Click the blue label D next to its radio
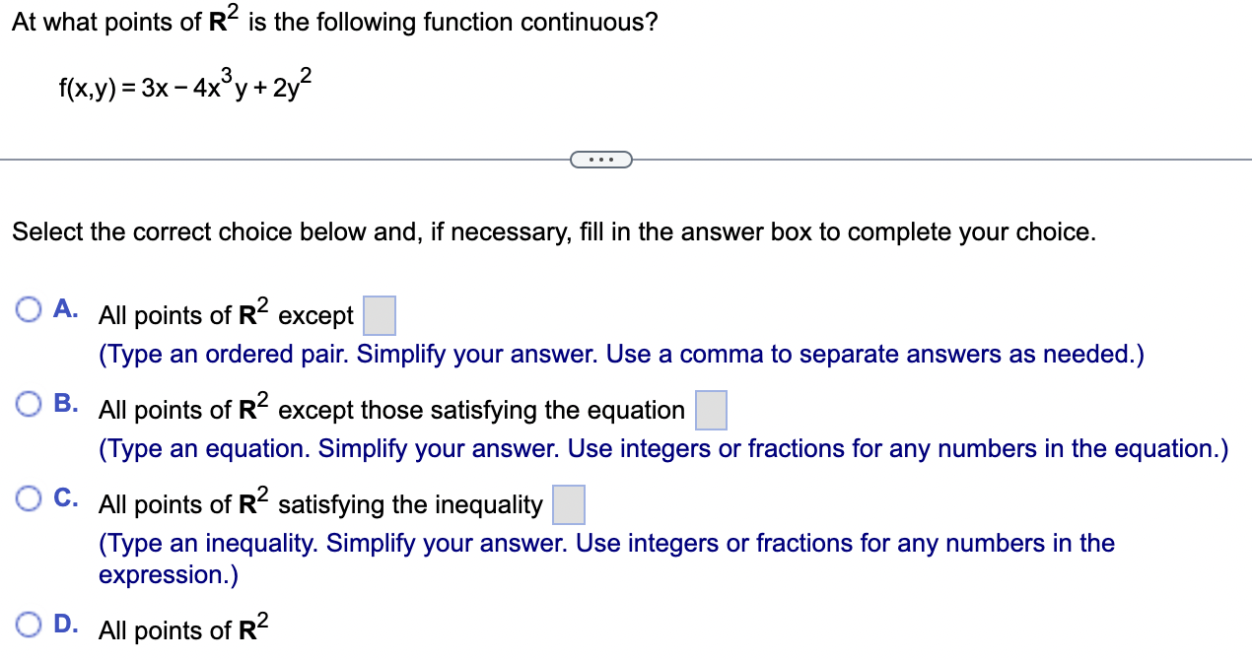The width and height of the screenshot is (1252, 660). tap(64, 624)
